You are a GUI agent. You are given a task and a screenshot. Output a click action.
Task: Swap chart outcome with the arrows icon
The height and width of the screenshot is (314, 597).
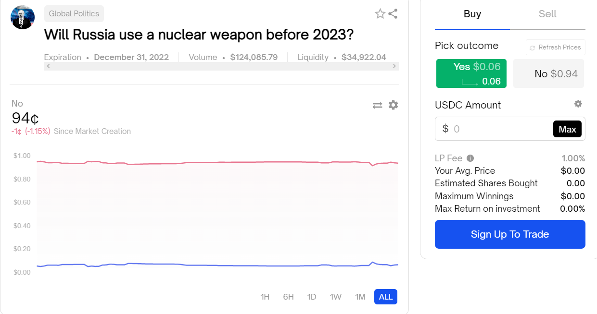click(377, 105)
